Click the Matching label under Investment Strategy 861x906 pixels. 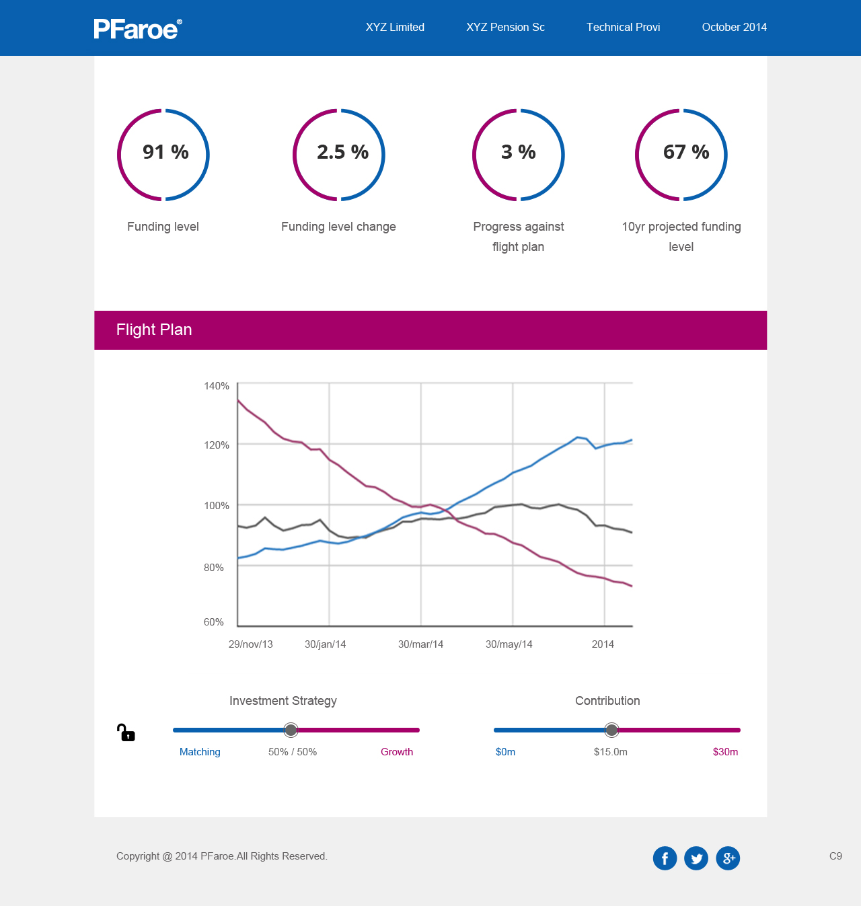click(200, 752)
